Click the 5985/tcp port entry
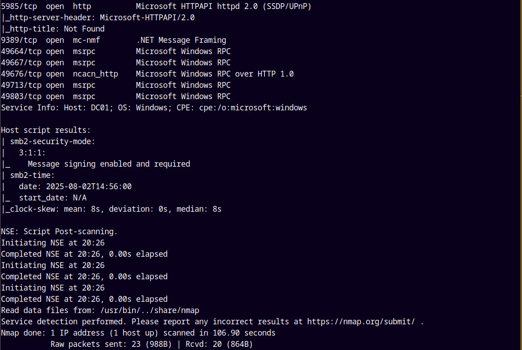This screenshot has height=350, width=522. pyautogui.click(x=19, y=7)
